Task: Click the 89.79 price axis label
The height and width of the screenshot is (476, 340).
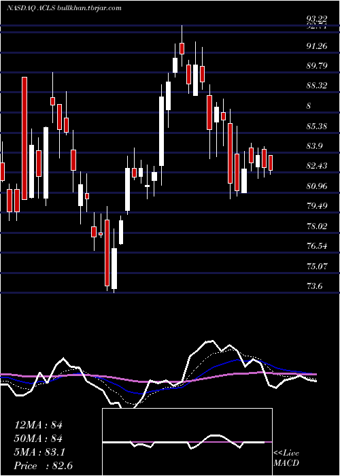Action: (317, 66)
